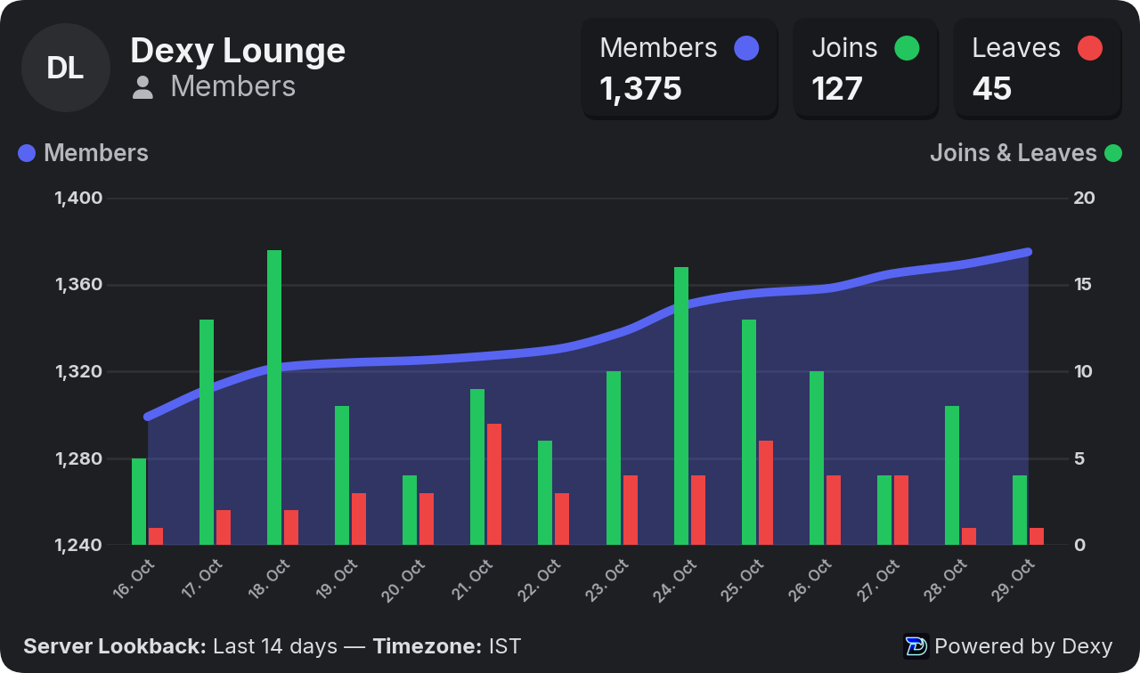Click the blue dot in Members card
Screen dimensions: 1140x673
[746, 48]
